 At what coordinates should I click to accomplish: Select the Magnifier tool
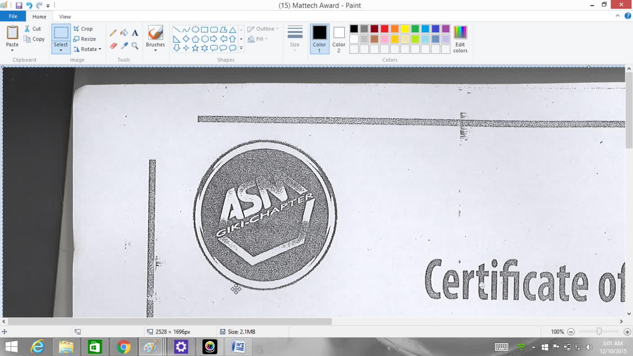coord(135,46)
